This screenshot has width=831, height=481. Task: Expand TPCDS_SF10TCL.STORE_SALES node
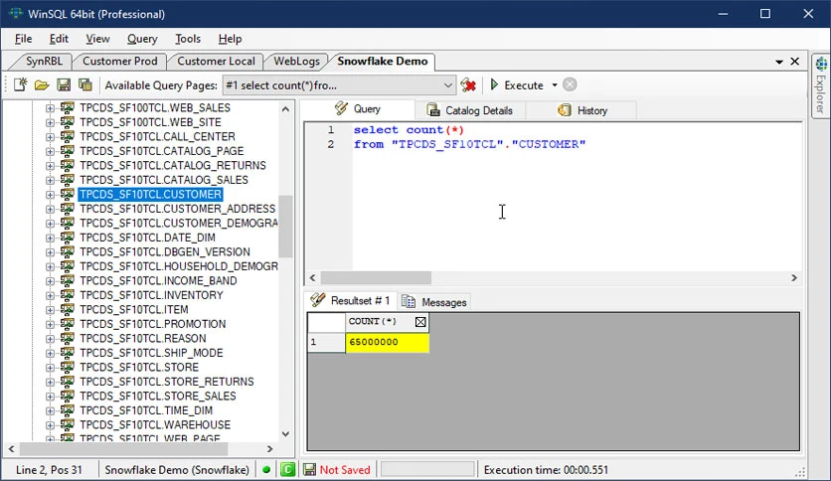50,397
